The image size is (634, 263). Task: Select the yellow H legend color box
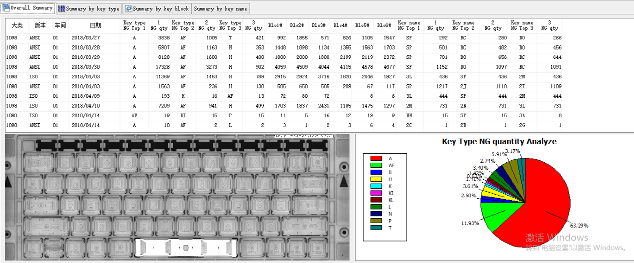click(x=375, y=179)
